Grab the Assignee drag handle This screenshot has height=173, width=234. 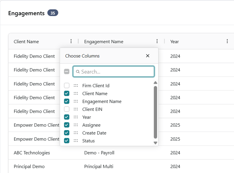(76, 125)
